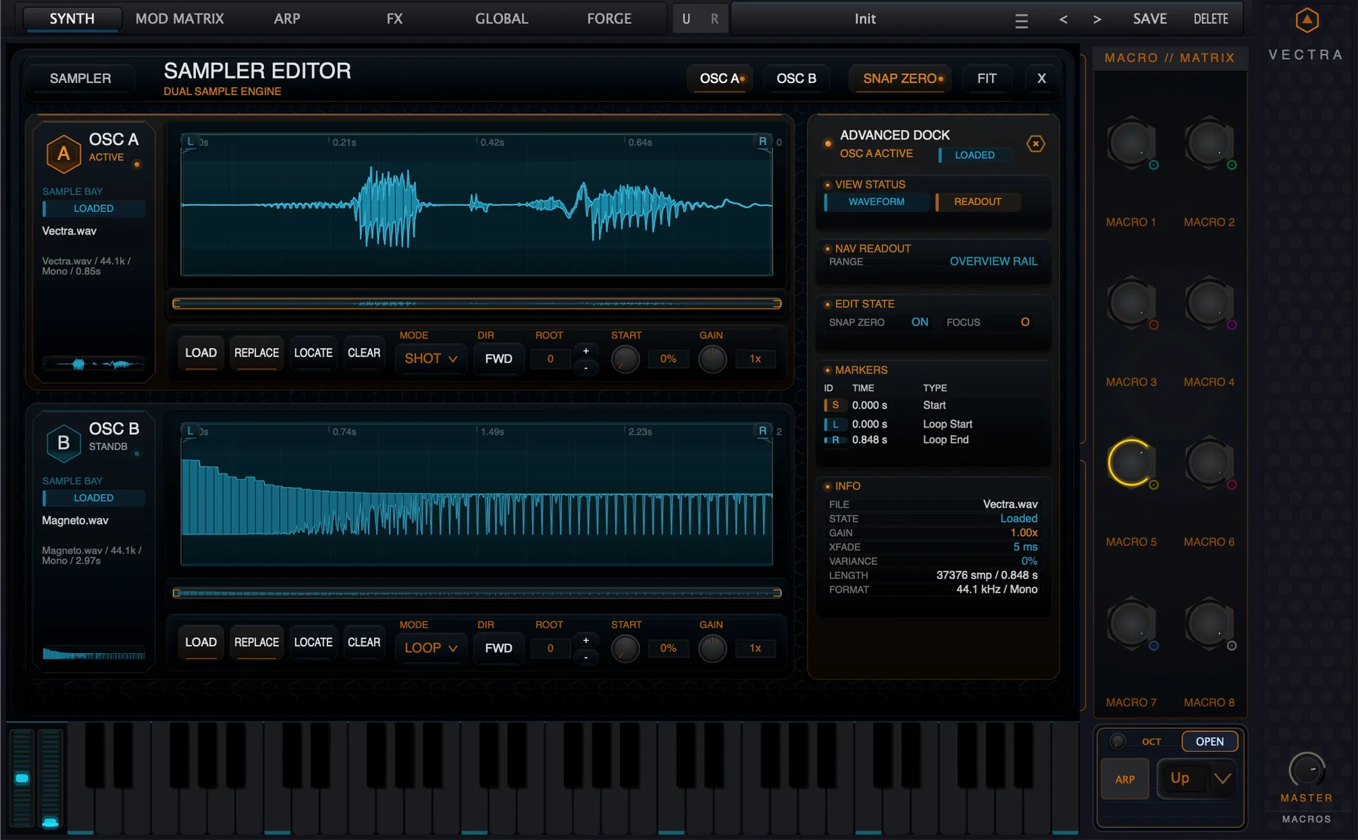
Task: Open the ARP tab
Action: point(287,19)
